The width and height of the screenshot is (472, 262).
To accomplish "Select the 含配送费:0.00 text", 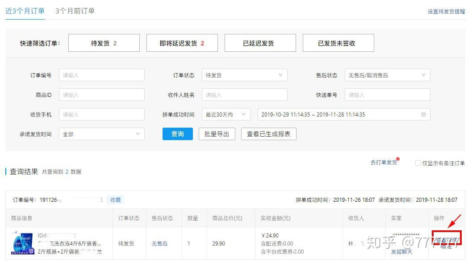I will tap(277, 243).
